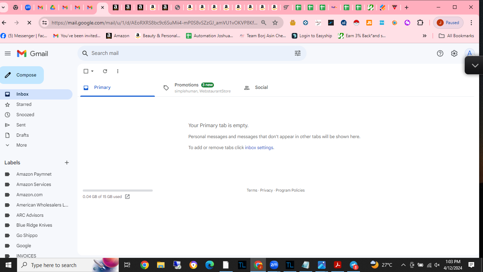Follow the inbox settings link
The width and height of the screenshot is (483, 272).
[x=259, y=148]
